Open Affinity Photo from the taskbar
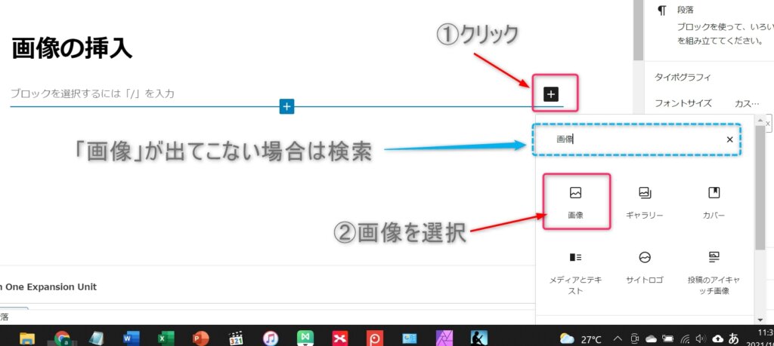This screenshot has height=346, width=774. pyautogui.click(x=444, y=338)
